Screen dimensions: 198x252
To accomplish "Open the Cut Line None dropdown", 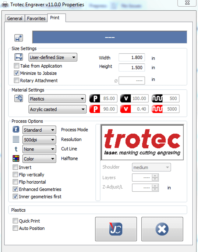I will (39, 149).
